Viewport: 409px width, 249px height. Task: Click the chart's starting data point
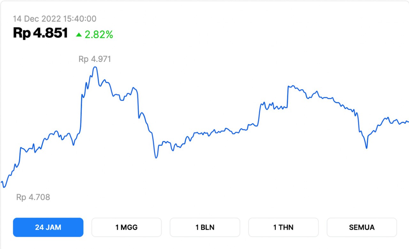point(2,182)
